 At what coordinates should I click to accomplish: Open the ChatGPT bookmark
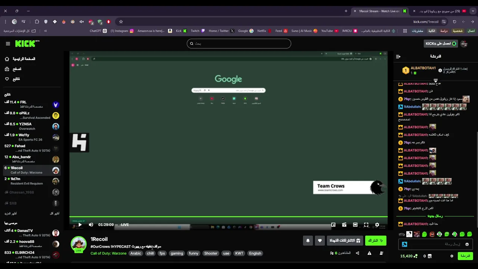(x=98, y=31)
